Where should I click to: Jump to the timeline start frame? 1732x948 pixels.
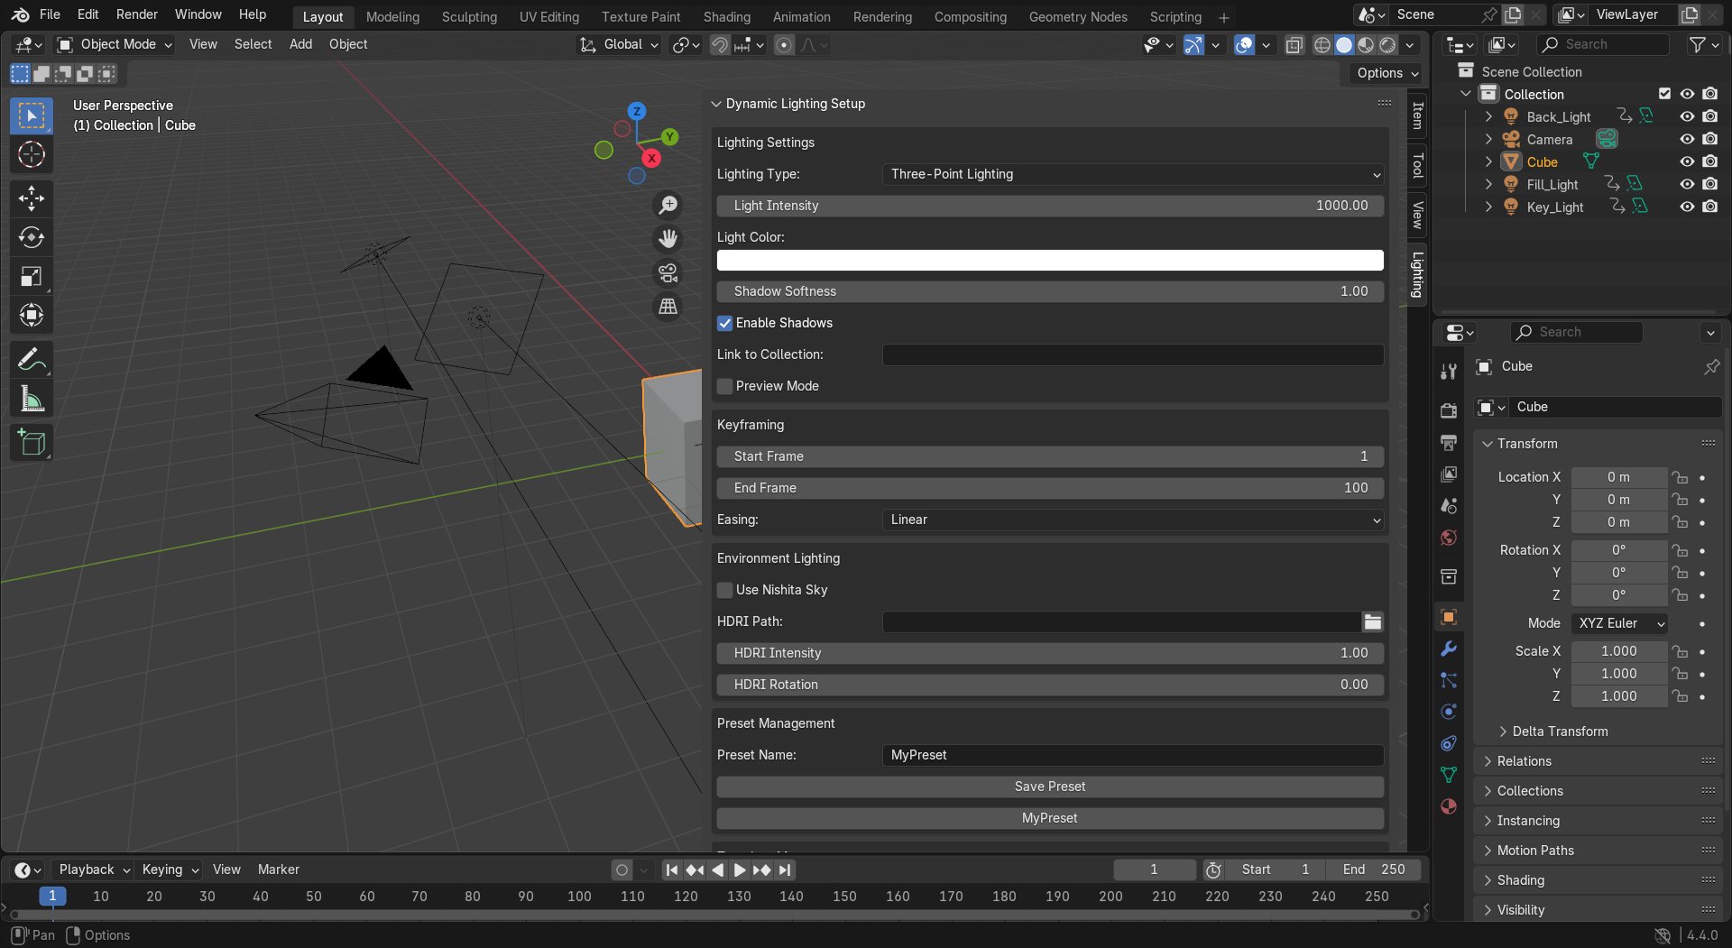[x=671, y=870]
